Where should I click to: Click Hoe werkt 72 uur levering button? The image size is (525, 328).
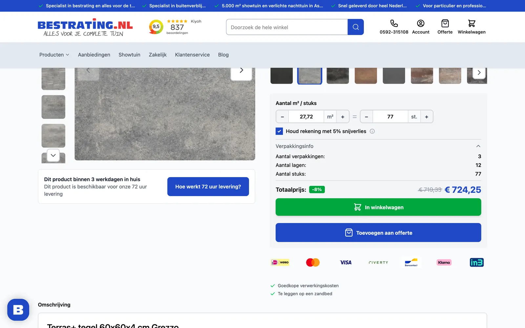click(x=208, y=187)
